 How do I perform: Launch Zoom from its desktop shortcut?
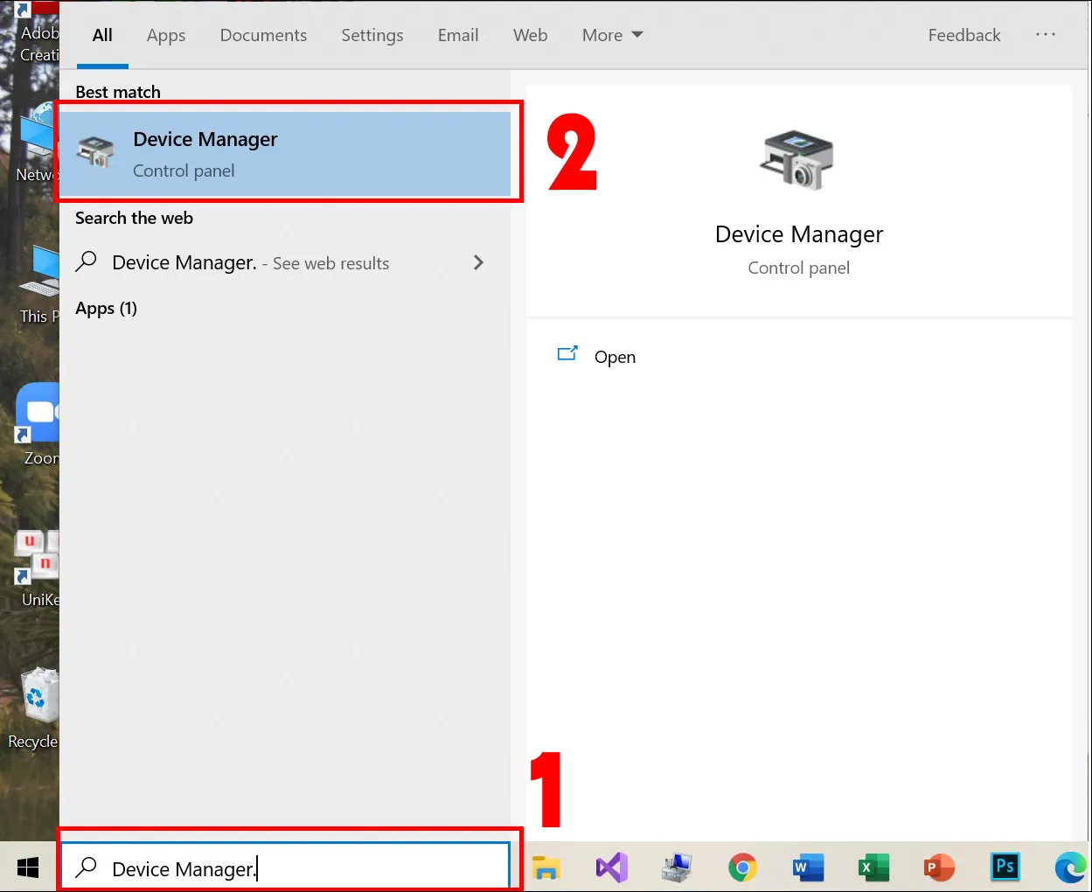coord(35,411)
